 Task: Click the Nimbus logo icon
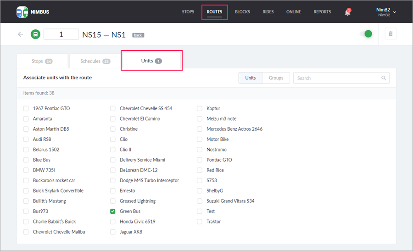(x=22, y=12)
